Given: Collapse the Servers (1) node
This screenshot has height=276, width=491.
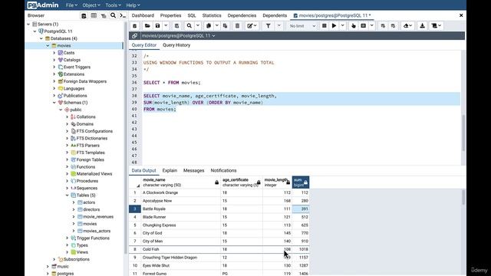Looking at the screenshot, I should (28, 24).
